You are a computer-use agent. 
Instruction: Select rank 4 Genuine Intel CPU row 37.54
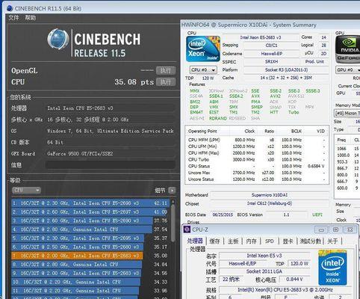pyautogui.click(x=90, y=229)
